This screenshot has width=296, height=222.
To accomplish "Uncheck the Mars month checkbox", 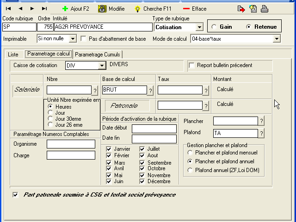I will [x=109, y=162].
